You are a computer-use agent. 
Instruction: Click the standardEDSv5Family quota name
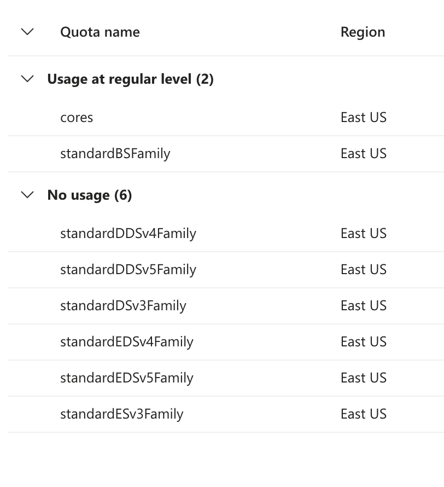tap(127, 378)
